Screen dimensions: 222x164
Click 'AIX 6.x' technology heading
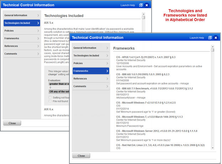pos(48,109)
